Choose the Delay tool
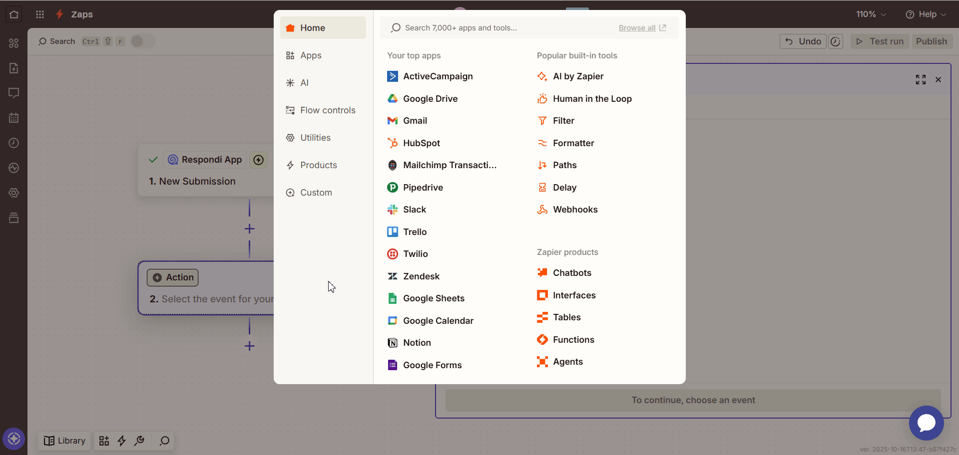This screenshot has height=455, width=959. [557, 188]
